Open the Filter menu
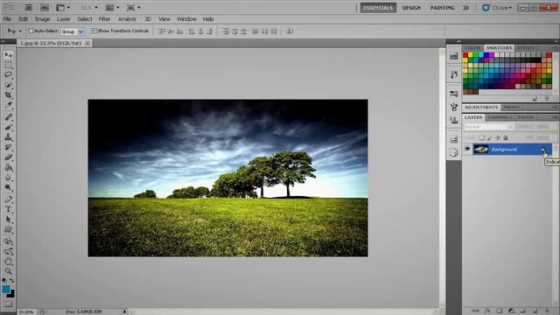560x315 pixels. pyautogui.click(x=104, y=19)
